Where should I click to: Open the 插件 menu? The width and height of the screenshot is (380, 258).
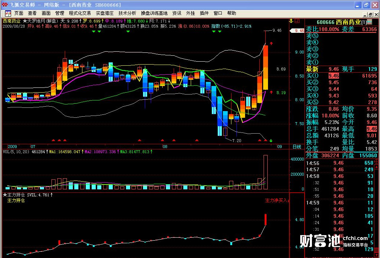[x=204, y=13]
